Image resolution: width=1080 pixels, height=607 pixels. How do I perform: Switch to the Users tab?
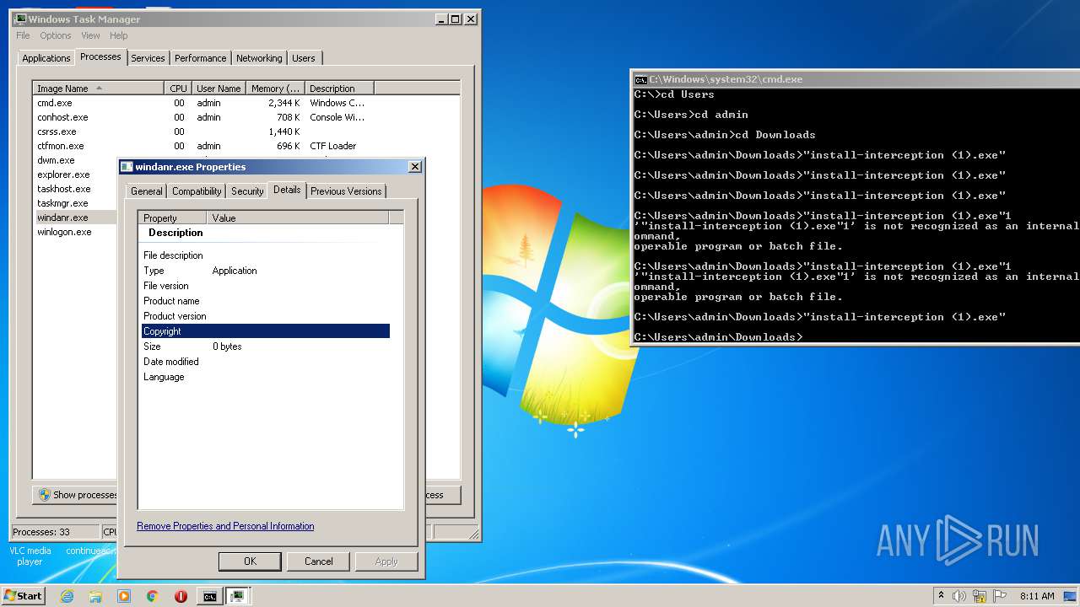point(304,58)
